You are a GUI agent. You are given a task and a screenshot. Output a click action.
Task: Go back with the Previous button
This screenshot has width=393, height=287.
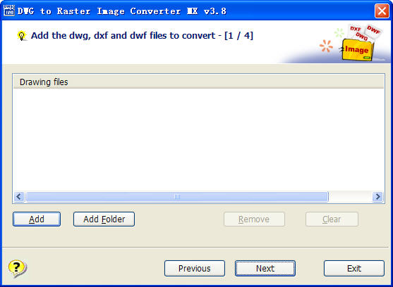pyautogui.click(x=195, y=268)
